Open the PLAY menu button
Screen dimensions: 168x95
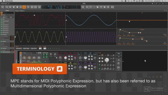[7, 7]
